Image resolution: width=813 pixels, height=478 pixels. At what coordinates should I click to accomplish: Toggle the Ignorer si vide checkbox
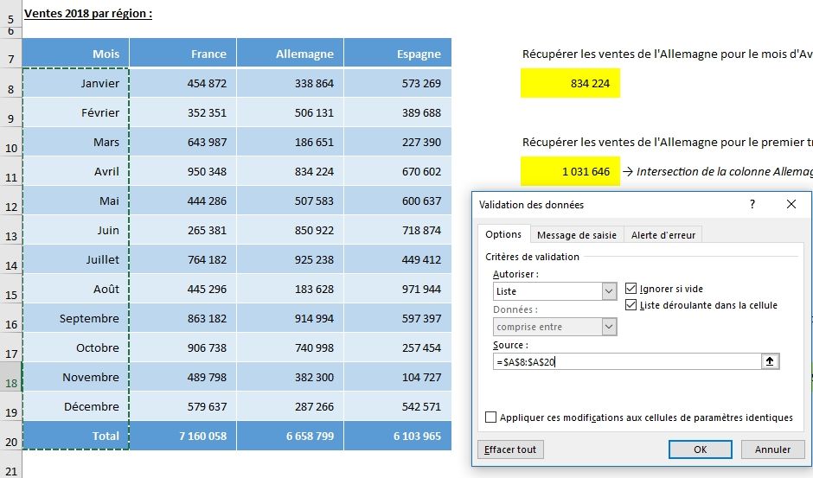631,289
